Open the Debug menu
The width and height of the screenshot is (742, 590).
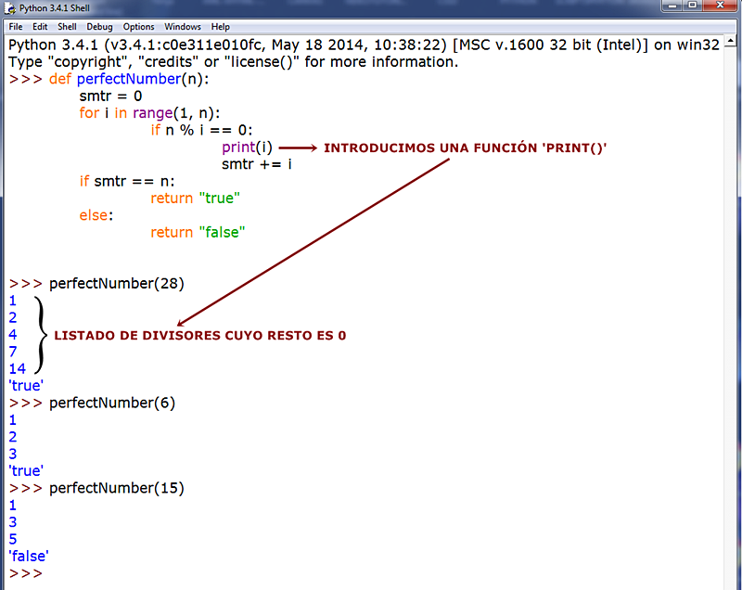click(x=98, y=26)
